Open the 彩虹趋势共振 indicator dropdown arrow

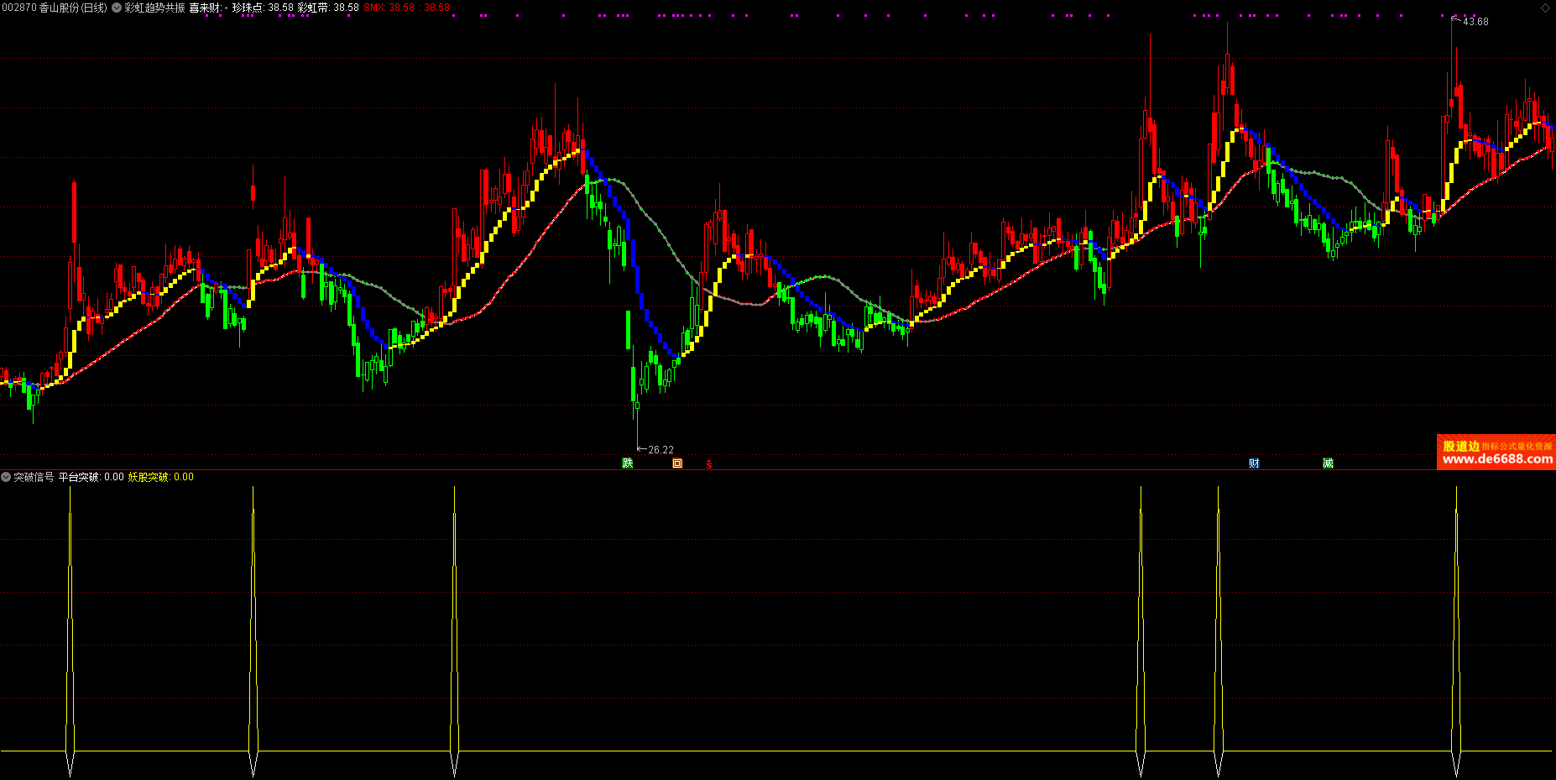point(117,8)
